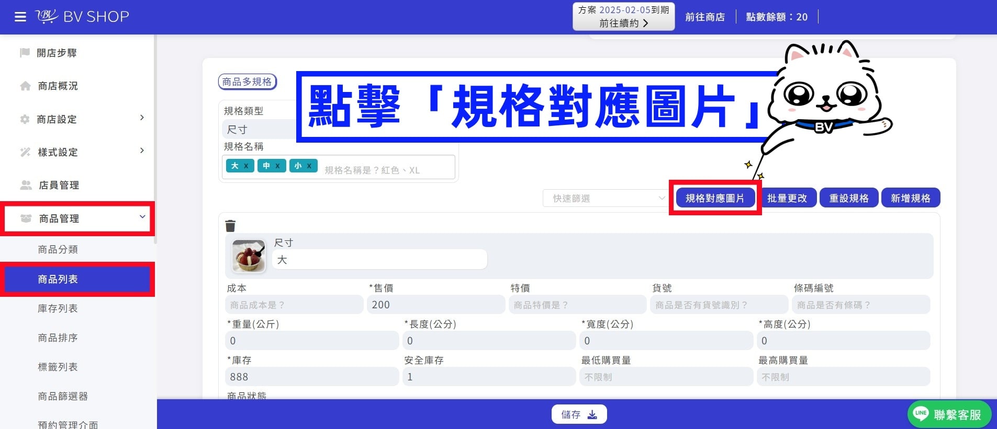Click the 貨號 input field
This screenshot has height=429, width=997.
coord(719,305)
